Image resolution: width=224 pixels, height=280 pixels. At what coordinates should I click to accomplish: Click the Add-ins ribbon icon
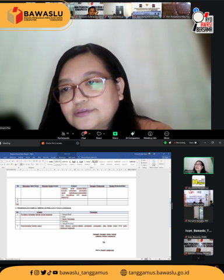[161, 163]
